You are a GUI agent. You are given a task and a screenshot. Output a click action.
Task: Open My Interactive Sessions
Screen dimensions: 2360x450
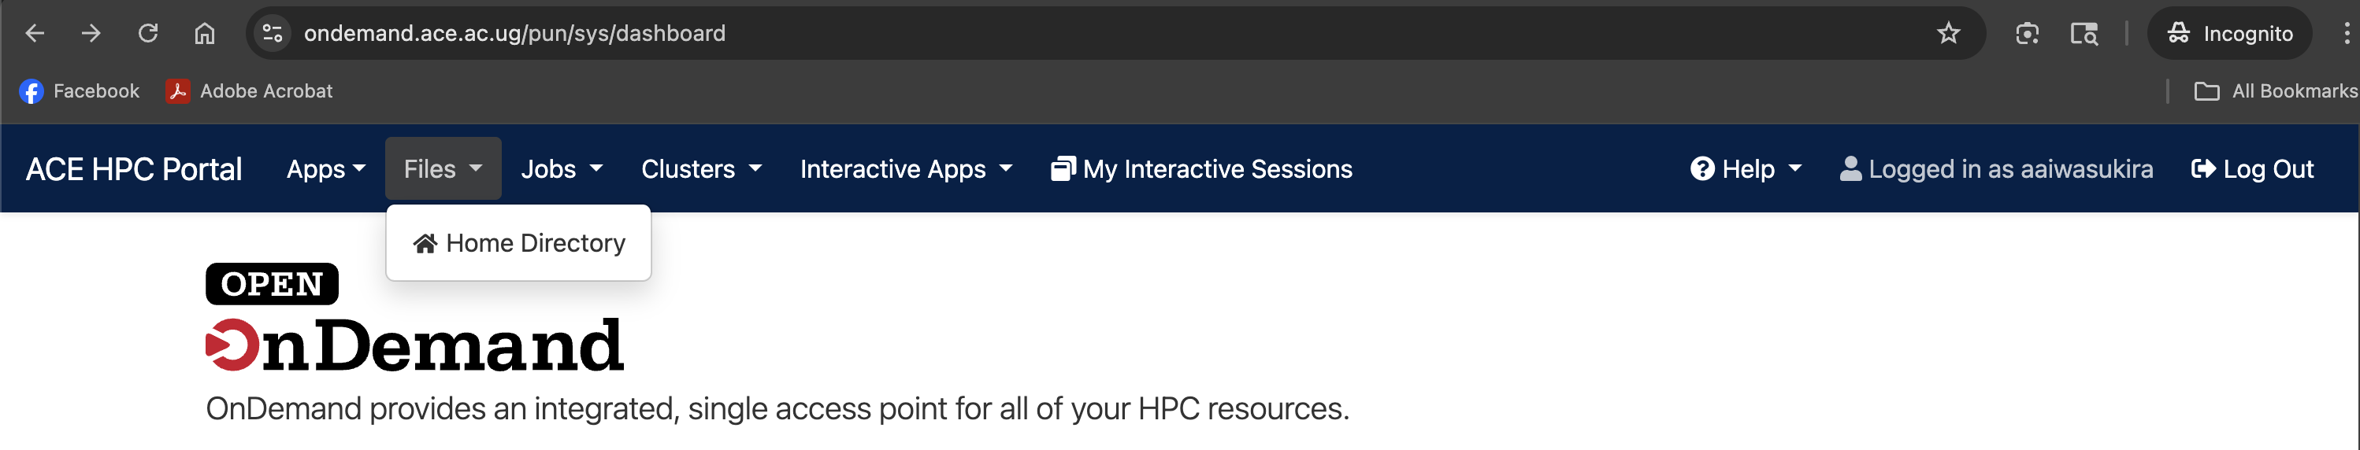[x=1201, y=169]
